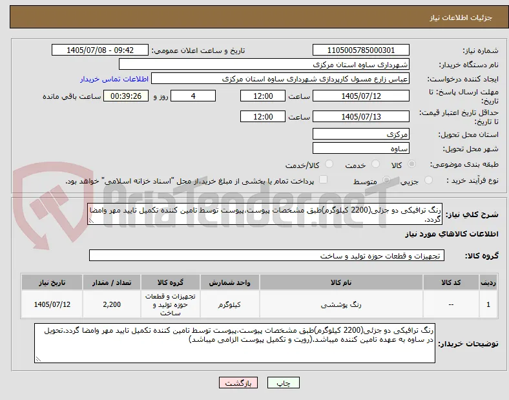
Task: Click the requester field عباس زارع
Action: (x=280, y=79)
